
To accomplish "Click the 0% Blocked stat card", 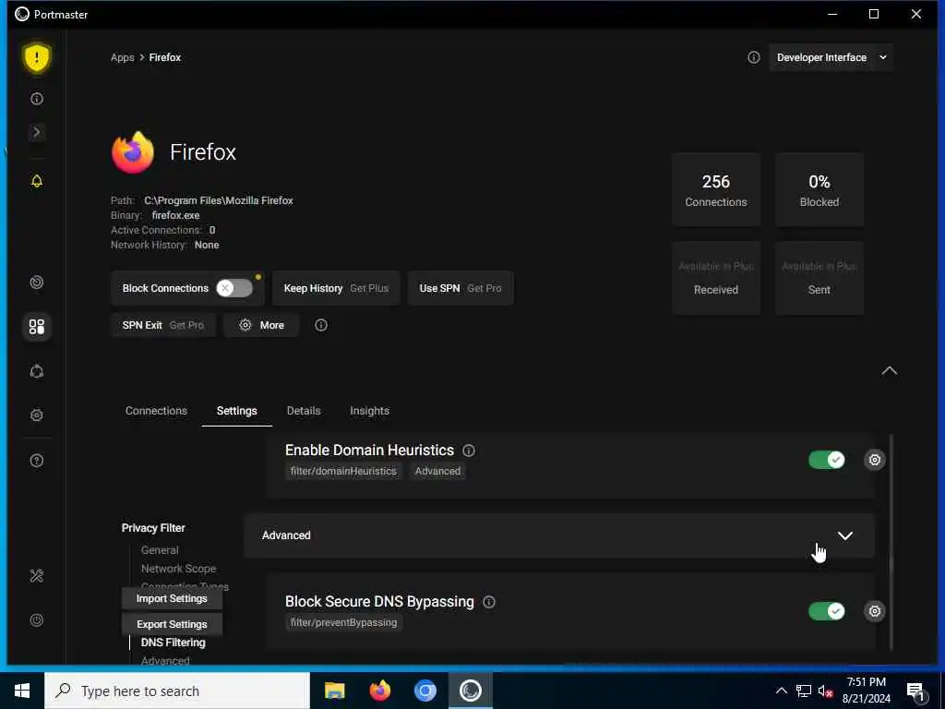I will 819,190.
